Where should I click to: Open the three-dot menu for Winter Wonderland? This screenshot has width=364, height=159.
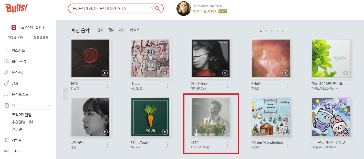point(288,144)
